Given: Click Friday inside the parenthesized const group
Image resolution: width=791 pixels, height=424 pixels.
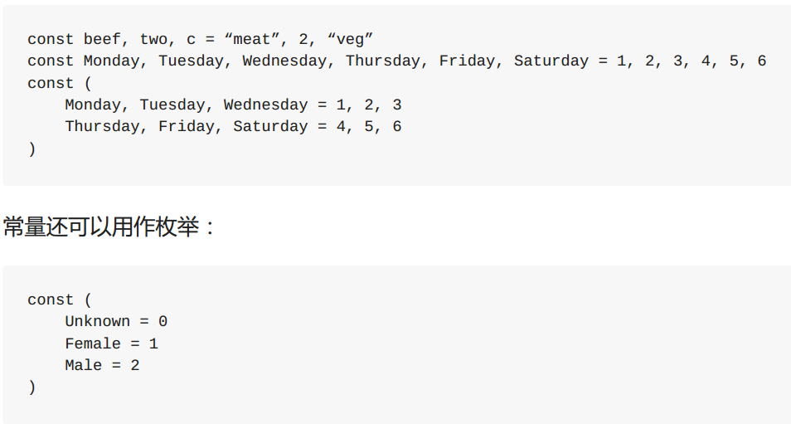Looking at the screenshot, I should [x=187, y=127].
